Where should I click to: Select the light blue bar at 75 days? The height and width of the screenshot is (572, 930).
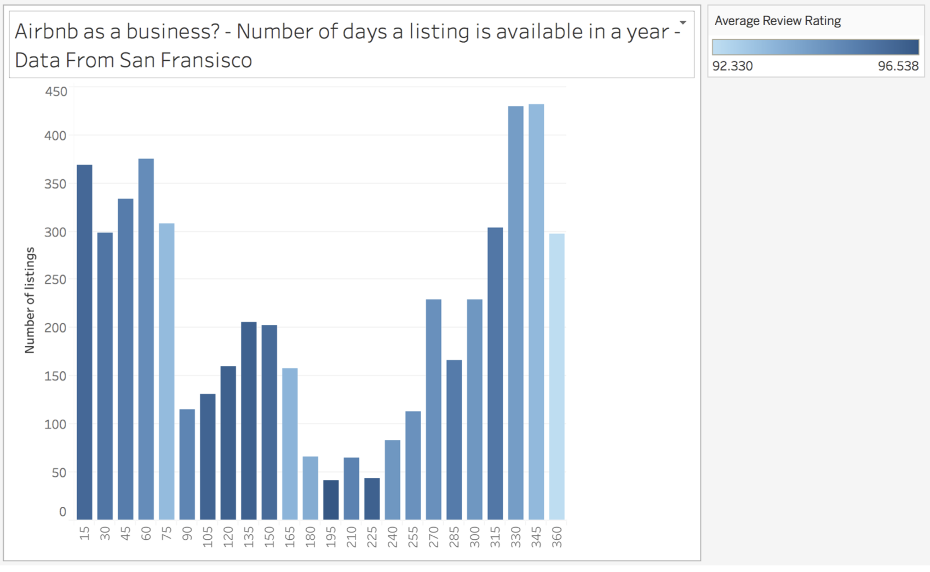[x=167, y=371]
